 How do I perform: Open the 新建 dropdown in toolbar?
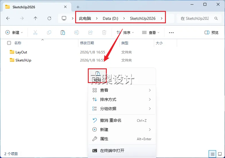pos(14,33)
